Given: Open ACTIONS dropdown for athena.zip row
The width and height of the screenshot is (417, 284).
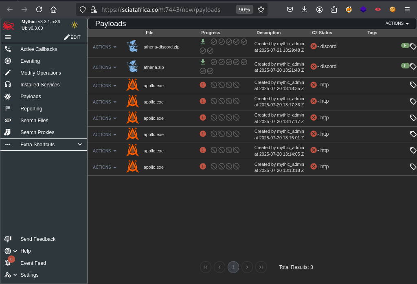Looking at the screenshot, I should click(x=105, y=68).
